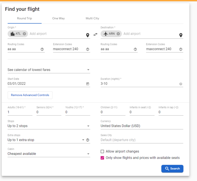Switch to the One Way tab
Viewport: 197px width, 181px height.
pos(59,18)
